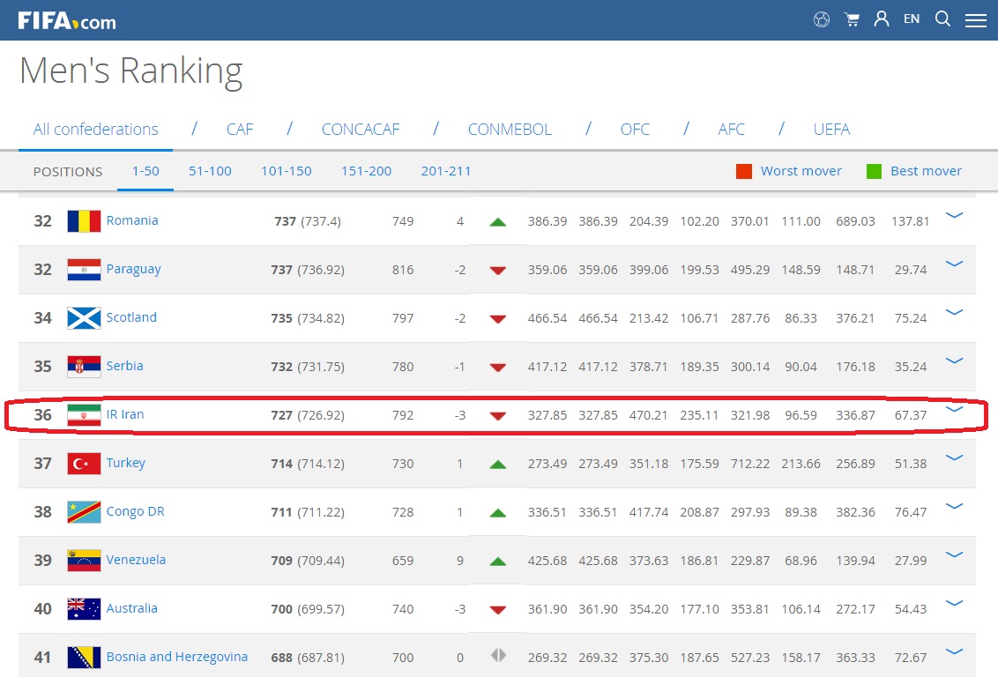Screen dimensions: 998x677
Task: Open the Scotland team link
Action: [131, 317]
